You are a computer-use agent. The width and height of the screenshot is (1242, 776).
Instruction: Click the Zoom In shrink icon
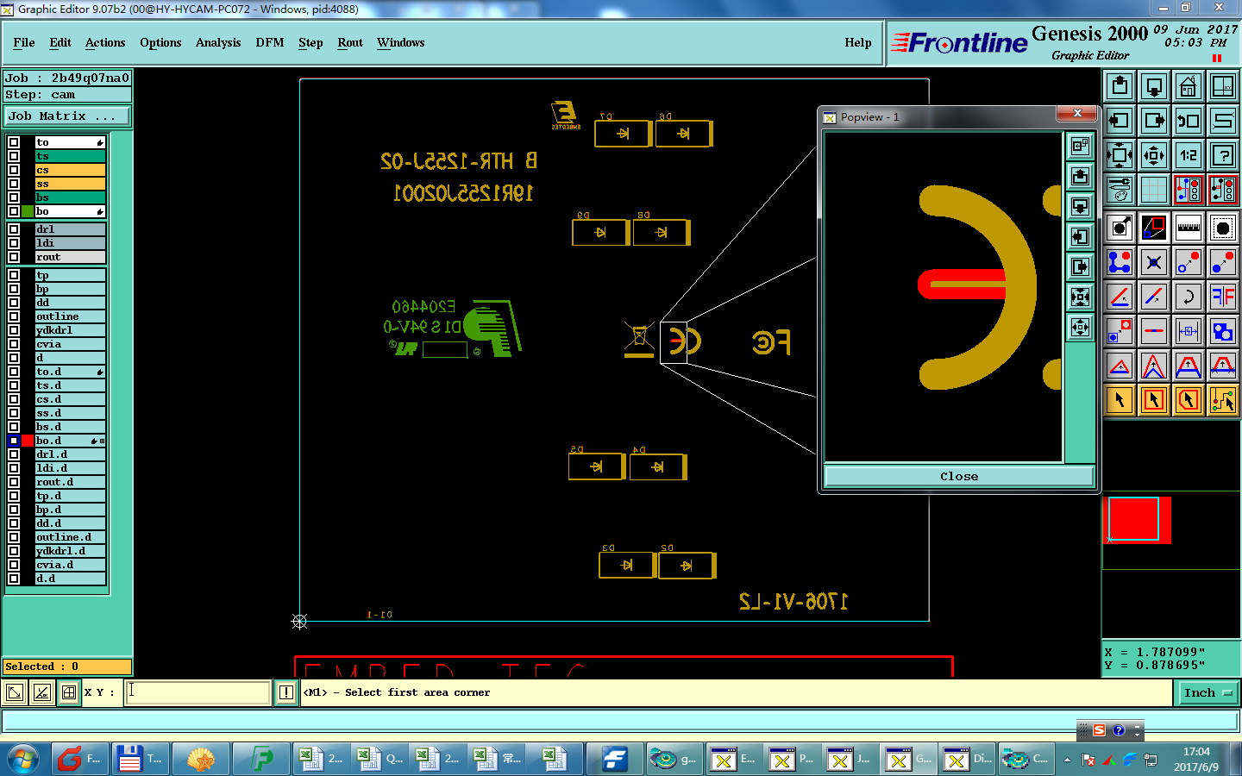tap(1154, 155)
